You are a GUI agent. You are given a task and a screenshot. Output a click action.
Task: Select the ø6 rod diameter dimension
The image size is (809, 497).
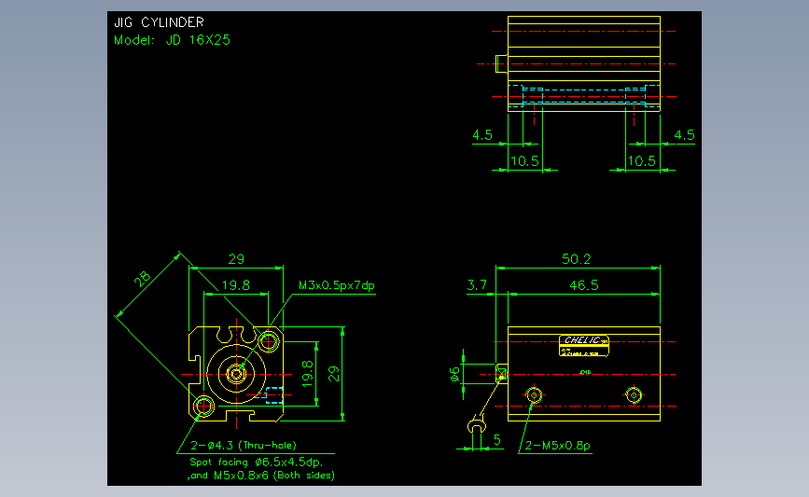coord(455,374)
